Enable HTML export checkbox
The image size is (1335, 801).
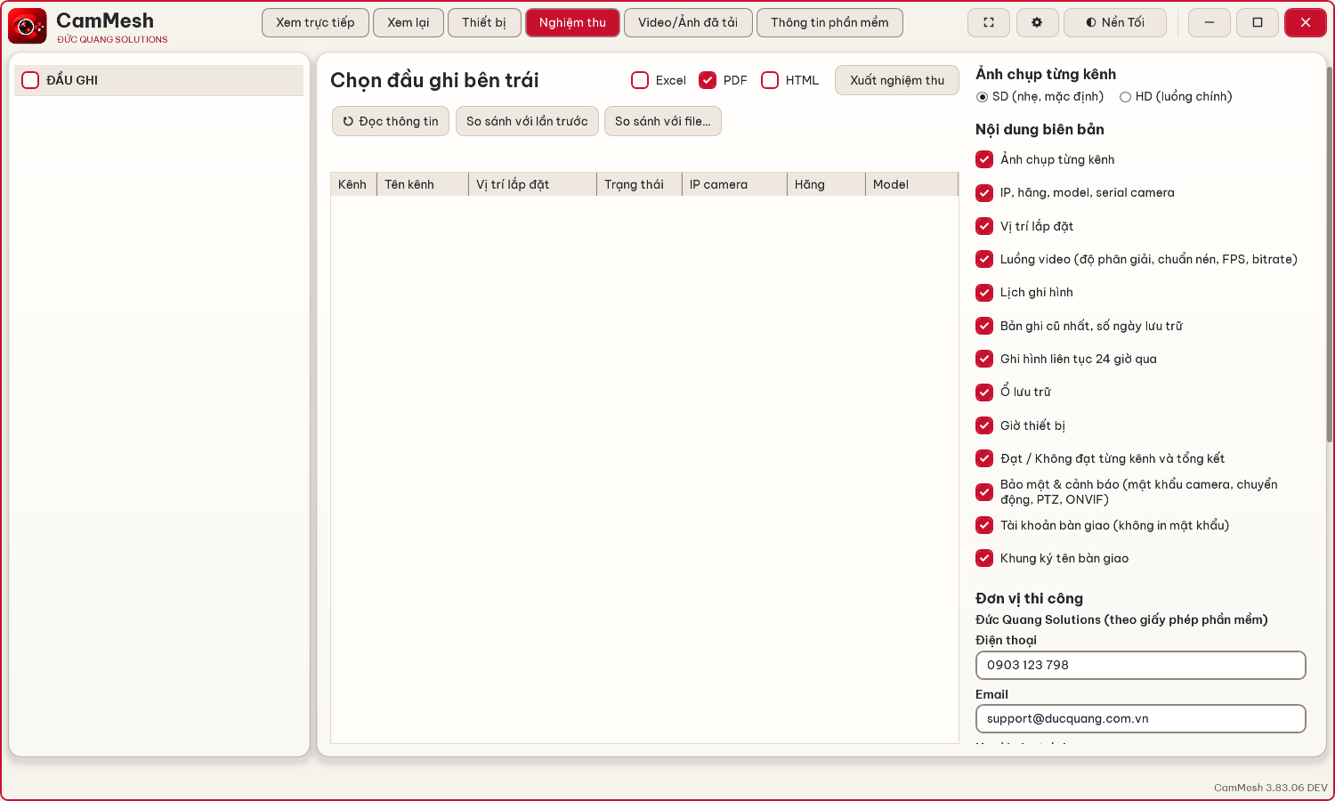[770, 80]
